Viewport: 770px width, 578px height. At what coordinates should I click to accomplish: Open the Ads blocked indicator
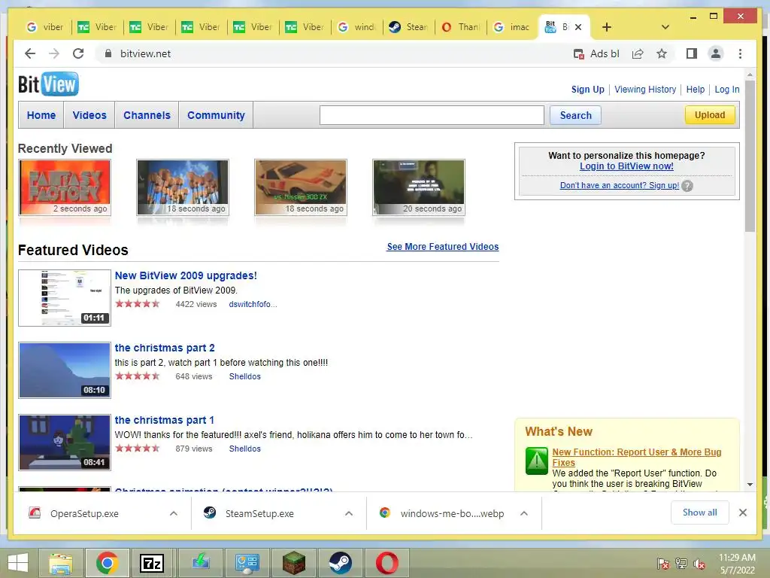click(596, 53)
